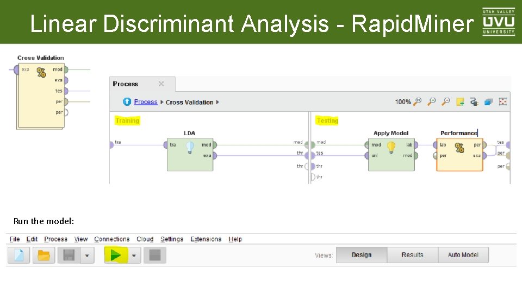This screenshot has width=522, height=293.
Task: Click Cross Validation mod output port
Action: tap(66, 70)
